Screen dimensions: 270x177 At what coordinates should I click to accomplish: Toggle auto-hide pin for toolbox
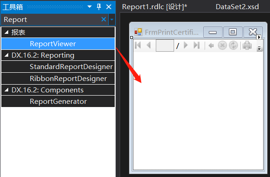99,7
